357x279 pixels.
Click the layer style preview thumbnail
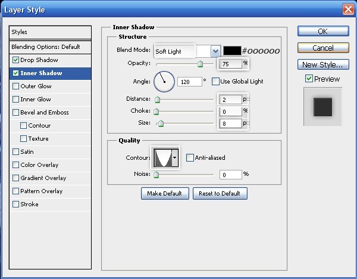pos(322,107)
